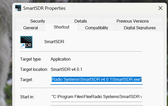Click the SmartSDR name text beside the icon
The height and width of the screenshot is (106, 168).
click(x=54, y=42)
